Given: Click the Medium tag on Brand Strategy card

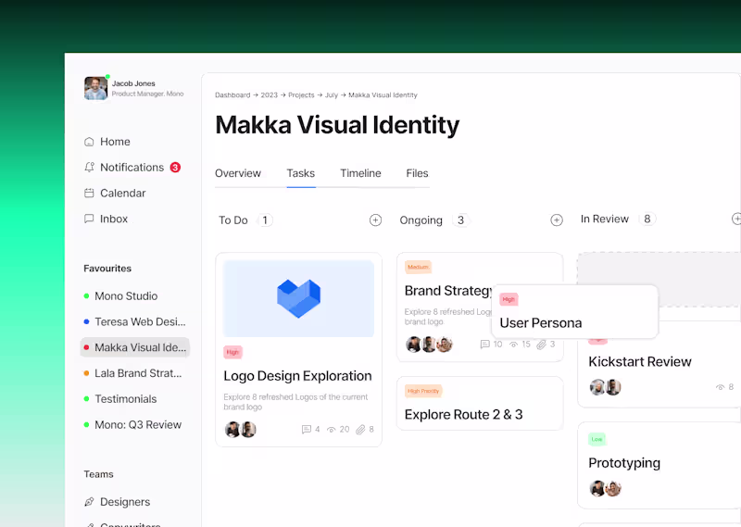Looking at the screenshot, I should coord(419,267).
